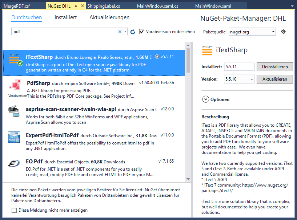Click the Aktualisieren button
Viewport: 297px width, 220px height.
(274, 79)
